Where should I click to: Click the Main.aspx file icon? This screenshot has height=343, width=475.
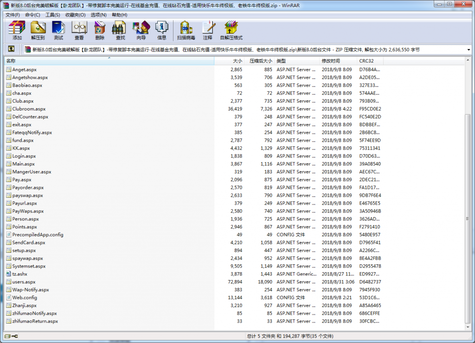click(x=8, y=164)
